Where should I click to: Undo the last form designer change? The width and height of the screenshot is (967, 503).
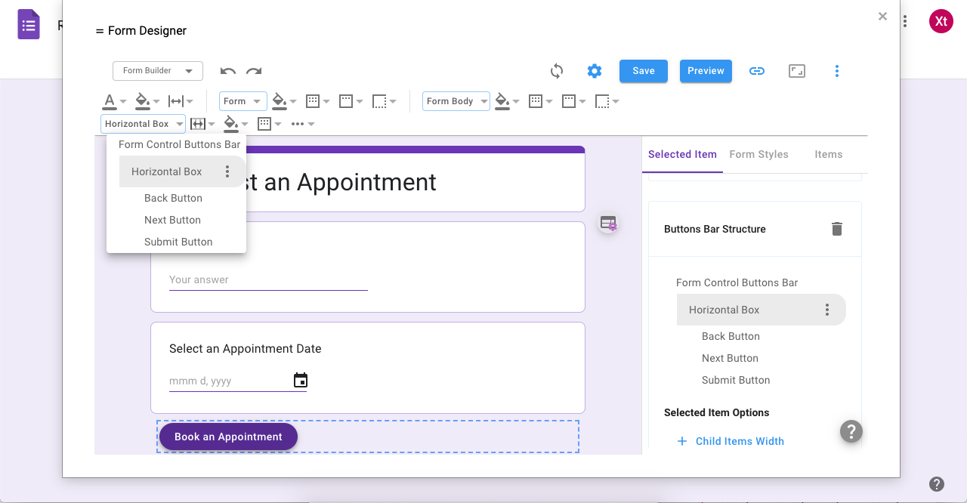point(228,71)
